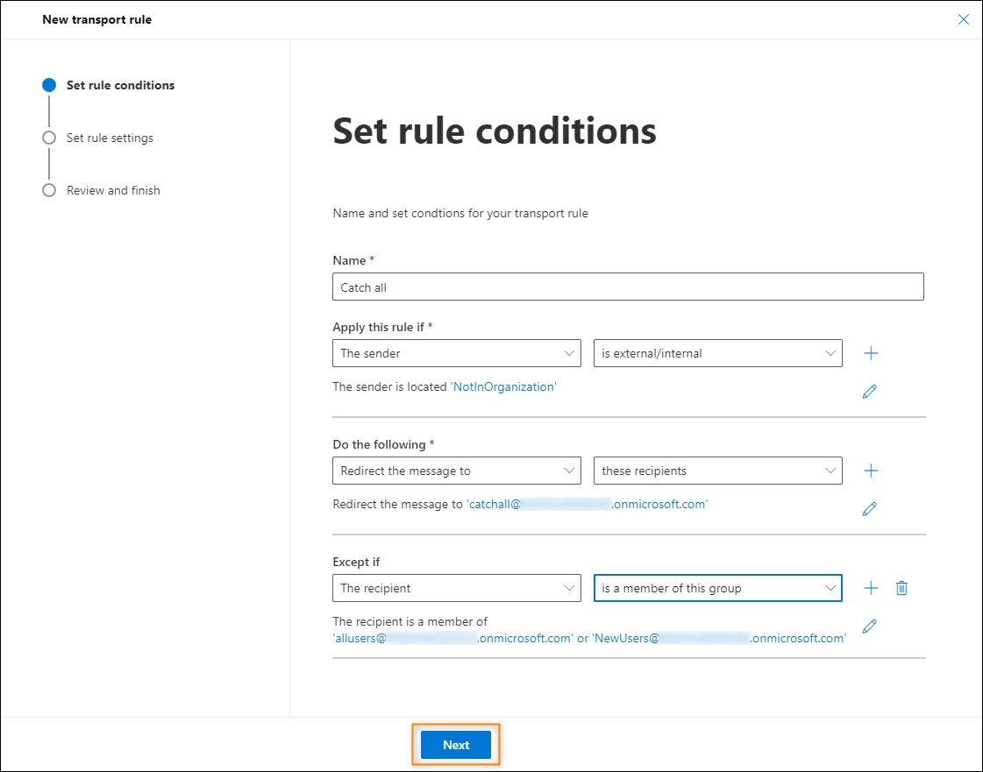This screenshot has height=772, width=983.
Task: Click the 'Do the following' label
Action: 380,444
